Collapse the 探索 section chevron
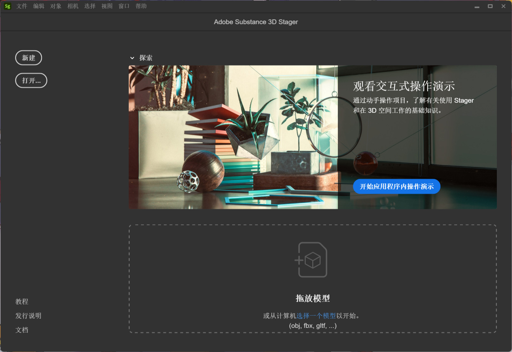This screenshot has height=352, width=512. pos(132,58)
